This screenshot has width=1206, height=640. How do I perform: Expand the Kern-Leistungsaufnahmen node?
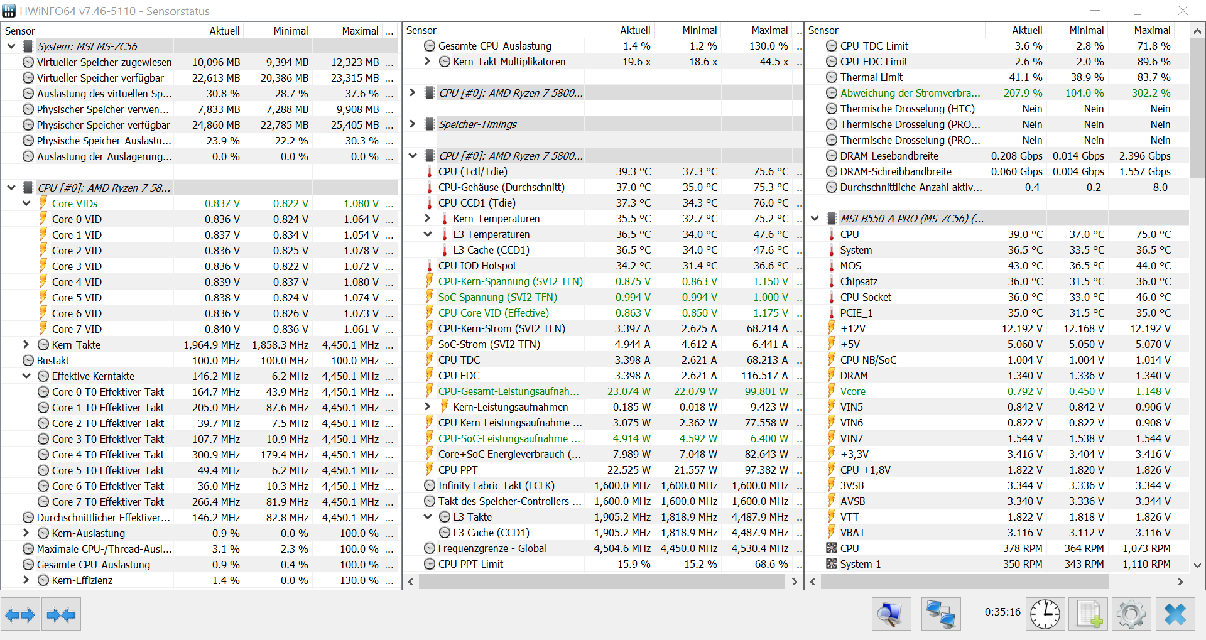(x=428, y=407)
